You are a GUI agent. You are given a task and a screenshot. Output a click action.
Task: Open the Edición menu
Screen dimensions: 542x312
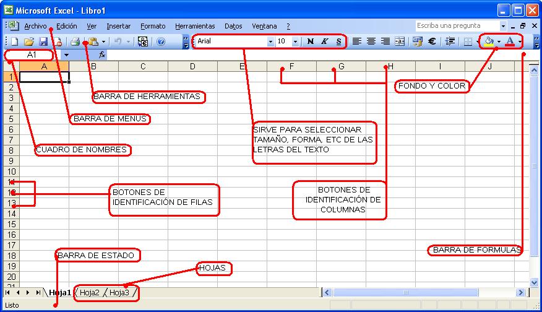pyautogui.click(x=67, y=26)
